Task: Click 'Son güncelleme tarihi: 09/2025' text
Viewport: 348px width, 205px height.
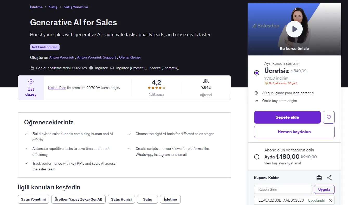Action: tap(62, 68)
